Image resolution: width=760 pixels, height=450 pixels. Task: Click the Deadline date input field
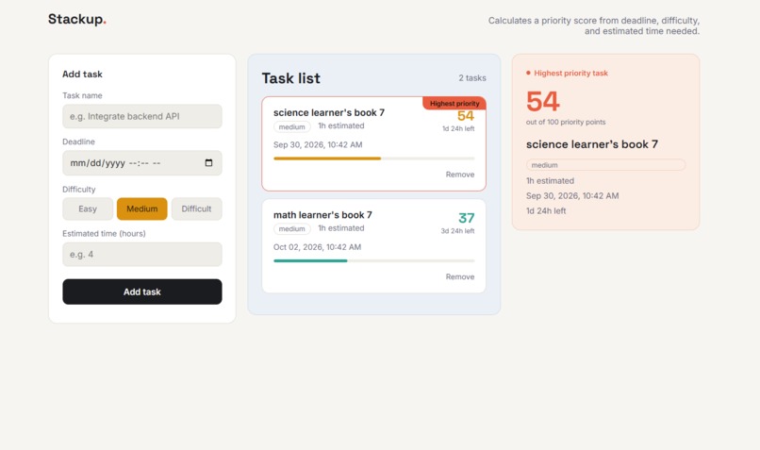(x=142, y=163)
